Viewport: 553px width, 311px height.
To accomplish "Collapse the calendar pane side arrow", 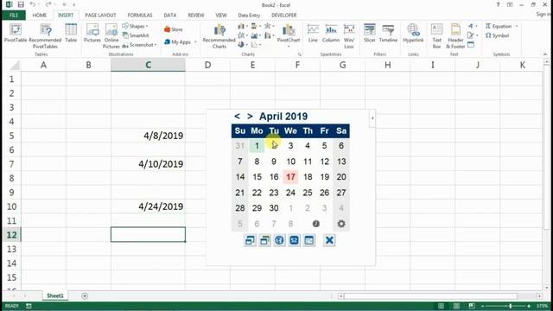I will point(372,118).
